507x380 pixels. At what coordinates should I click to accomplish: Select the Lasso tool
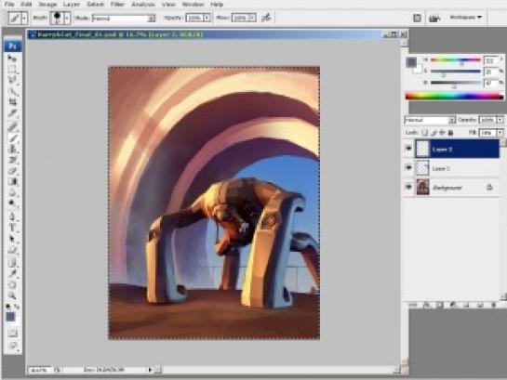[12, 80]
